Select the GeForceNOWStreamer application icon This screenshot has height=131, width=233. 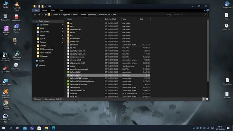point(68,84)
